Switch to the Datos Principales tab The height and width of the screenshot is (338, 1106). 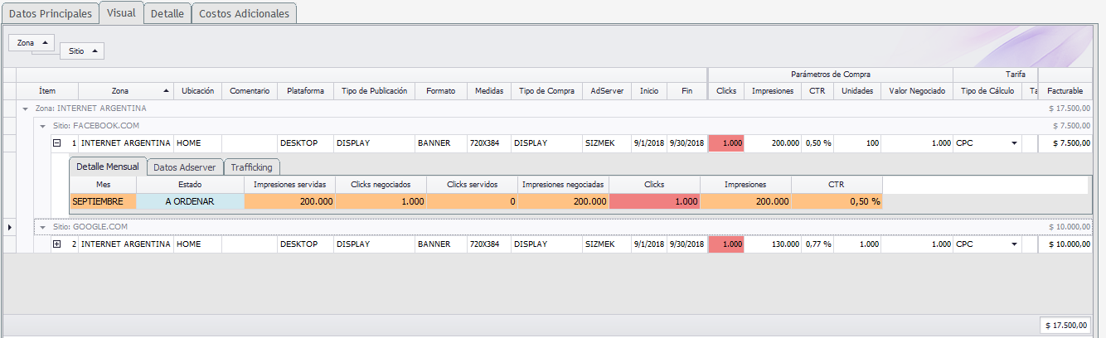pos(50,14)
